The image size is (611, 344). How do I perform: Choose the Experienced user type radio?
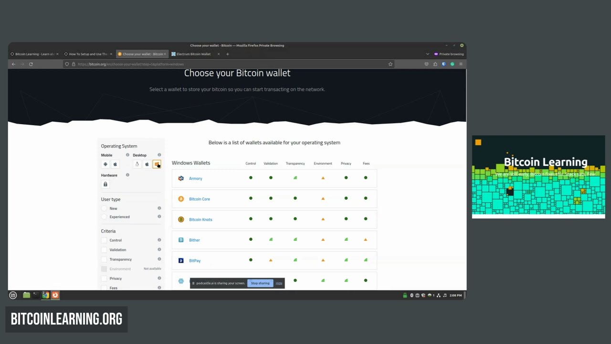[104, 217]
